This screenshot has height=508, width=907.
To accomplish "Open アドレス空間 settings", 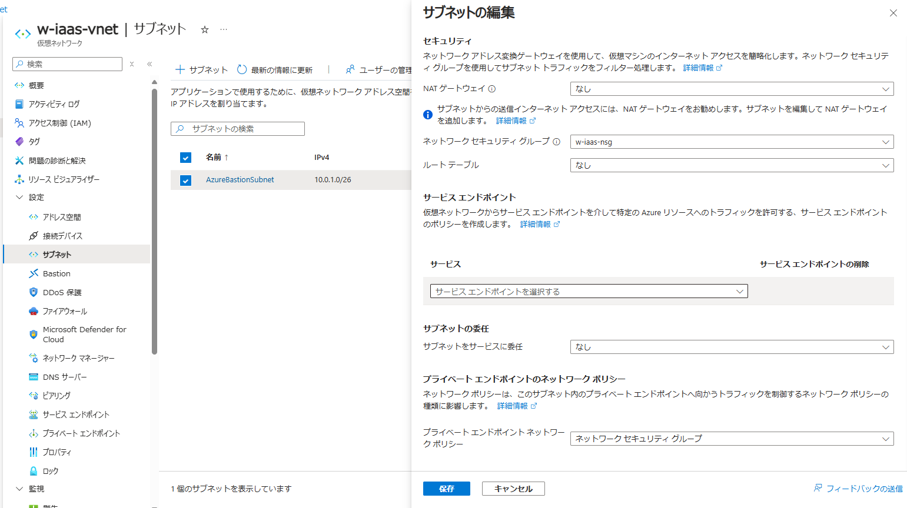I will [62, 217].
